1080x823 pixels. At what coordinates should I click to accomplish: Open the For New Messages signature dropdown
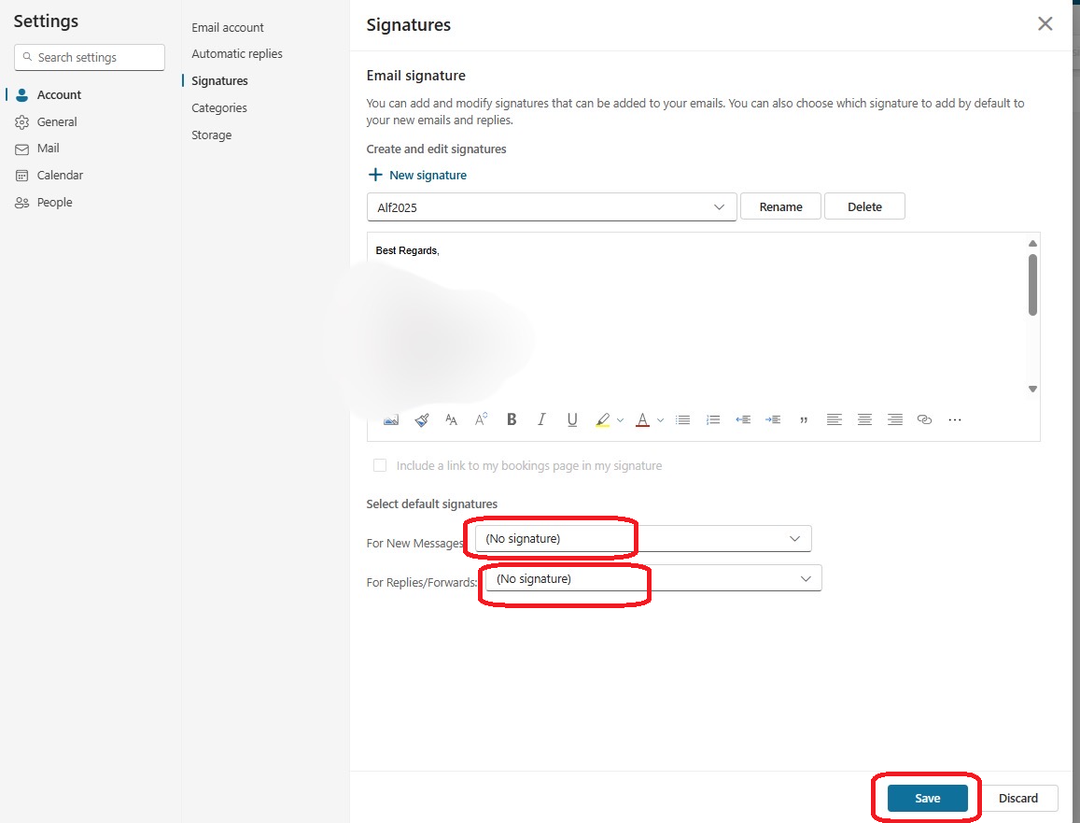(x=794, y=538)
